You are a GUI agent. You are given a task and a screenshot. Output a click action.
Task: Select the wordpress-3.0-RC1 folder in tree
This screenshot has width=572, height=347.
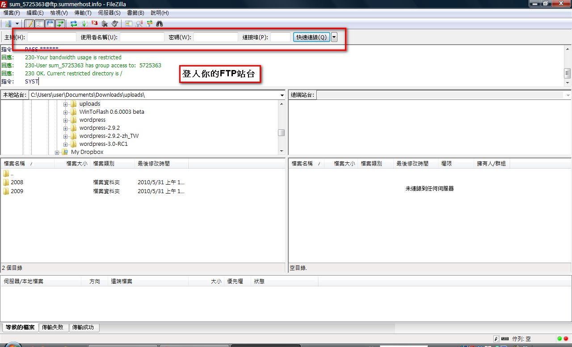point(103,144)
